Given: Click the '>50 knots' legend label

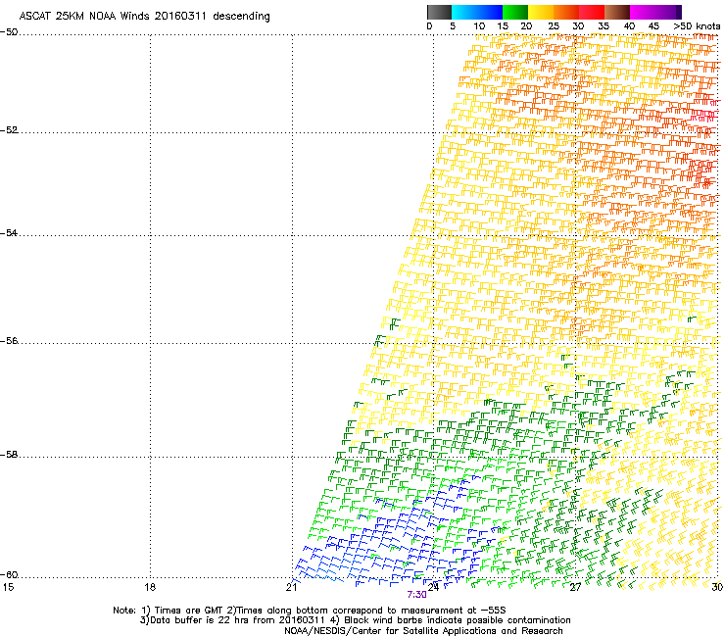Looking at the screenshot, I should pos(697,26).
